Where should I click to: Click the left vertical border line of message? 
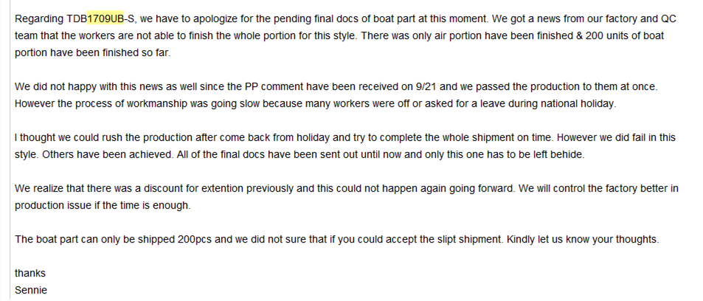(x=10, y=150)
